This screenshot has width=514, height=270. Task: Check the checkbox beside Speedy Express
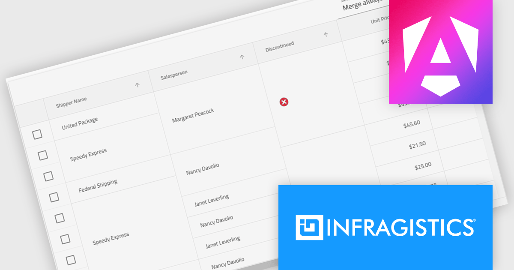tap(43, 155)
